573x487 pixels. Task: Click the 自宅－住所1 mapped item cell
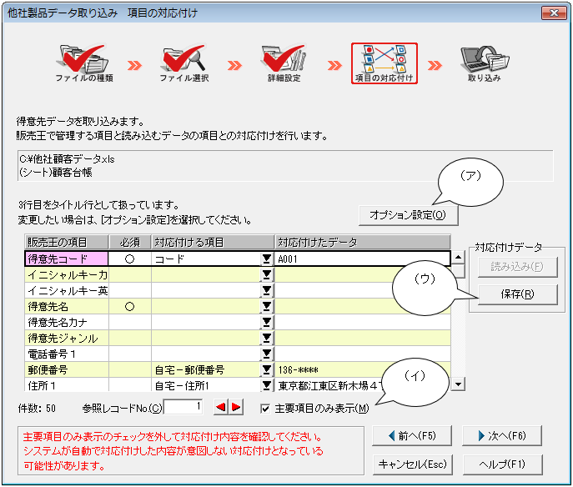click(x=206, y=385)
